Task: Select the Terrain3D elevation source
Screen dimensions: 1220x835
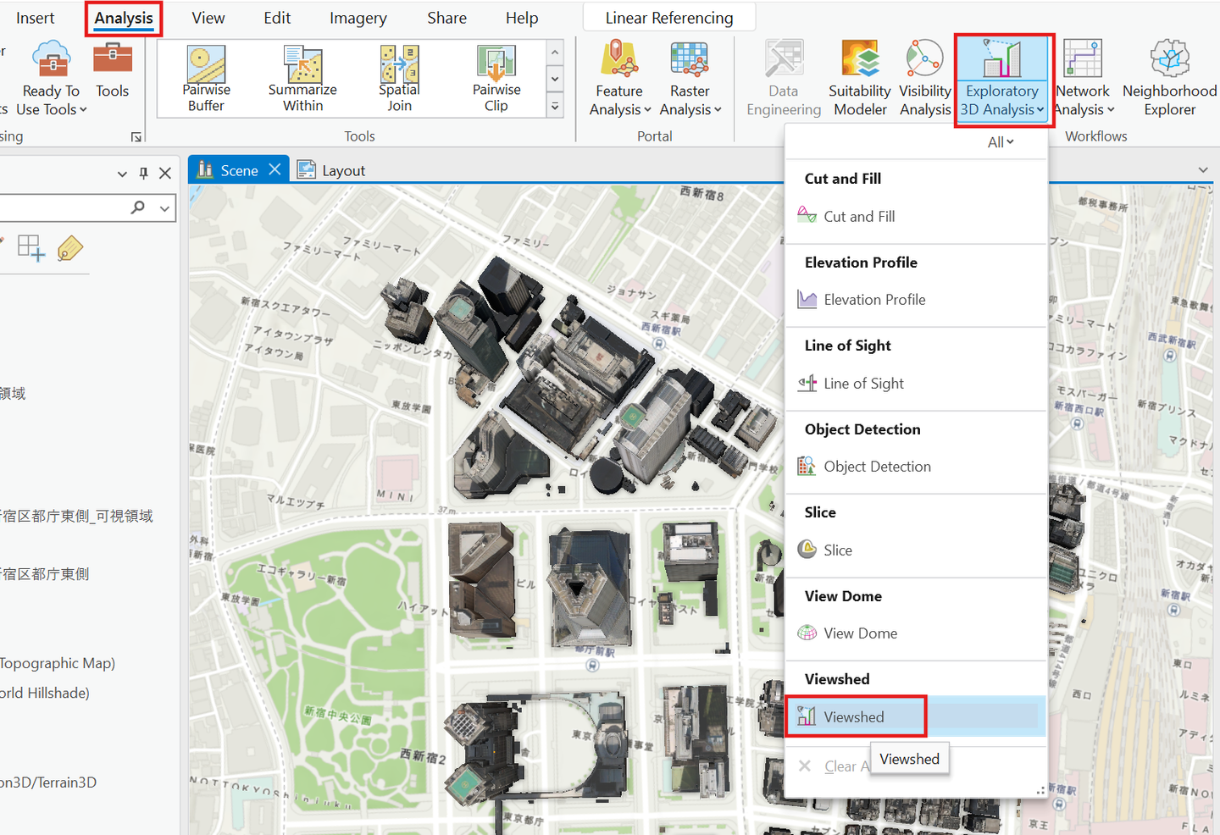Action: pos(48,782)
